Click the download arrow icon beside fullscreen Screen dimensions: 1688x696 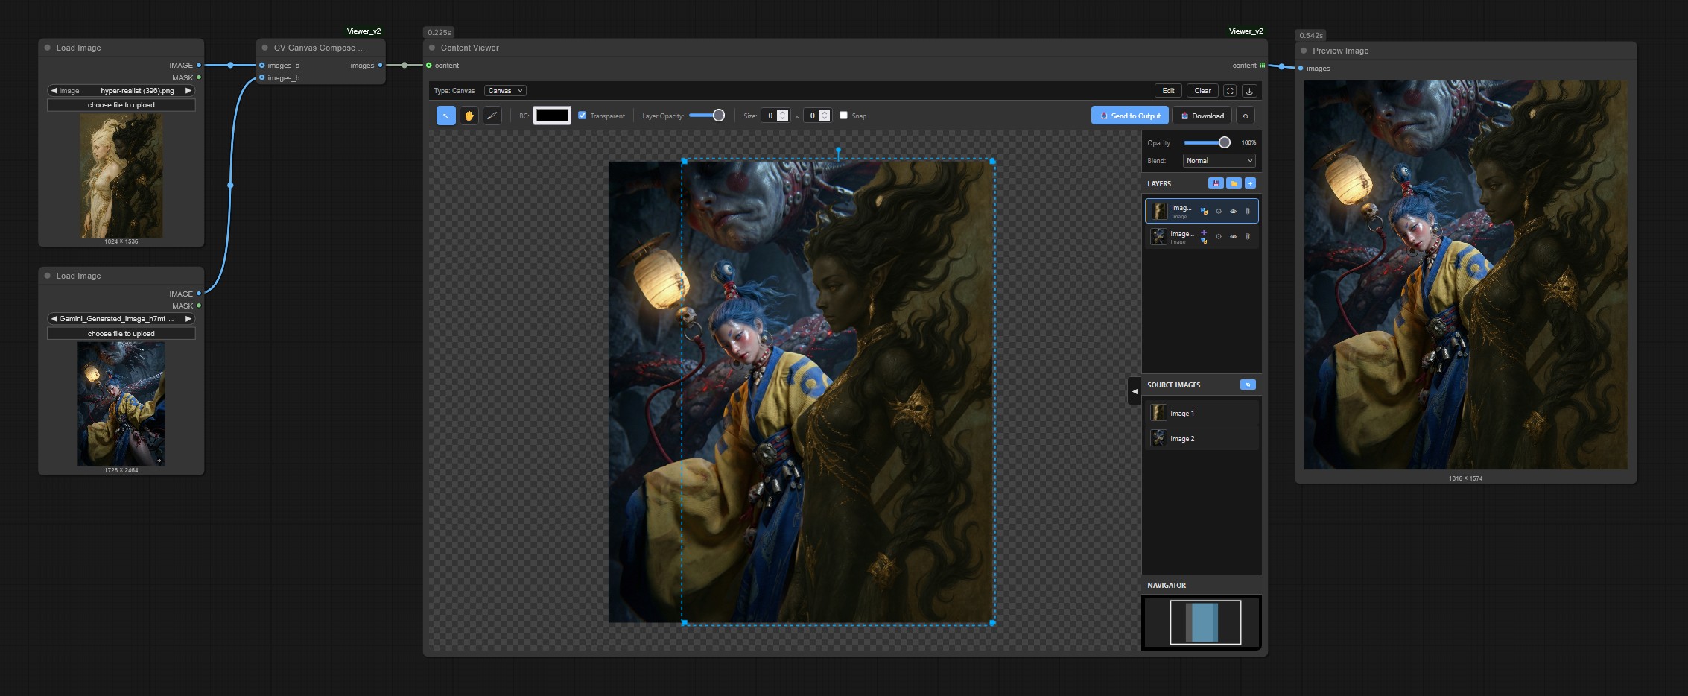[1250, 91]
